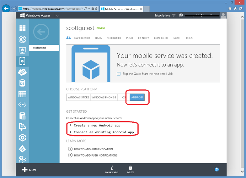Open Storage table icon in sidebar
The width and height of the screenshot is (246, 178).
click(x=22, y=94)
